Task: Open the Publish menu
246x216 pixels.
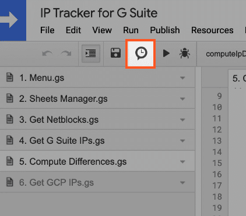Action: 165,30
